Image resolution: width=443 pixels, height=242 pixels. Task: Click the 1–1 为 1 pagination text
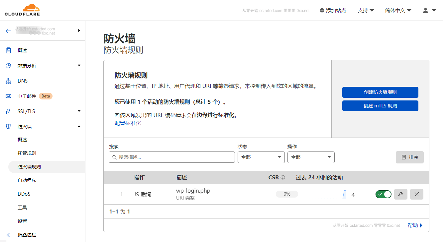[120, 212]
